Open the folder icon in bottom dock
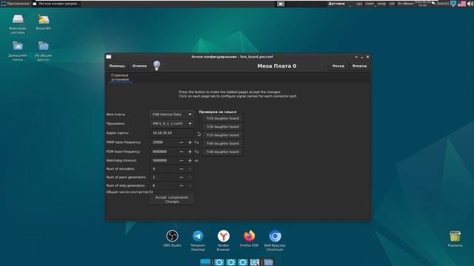This screenshot has height=266, width=474. tap(268, 262)
